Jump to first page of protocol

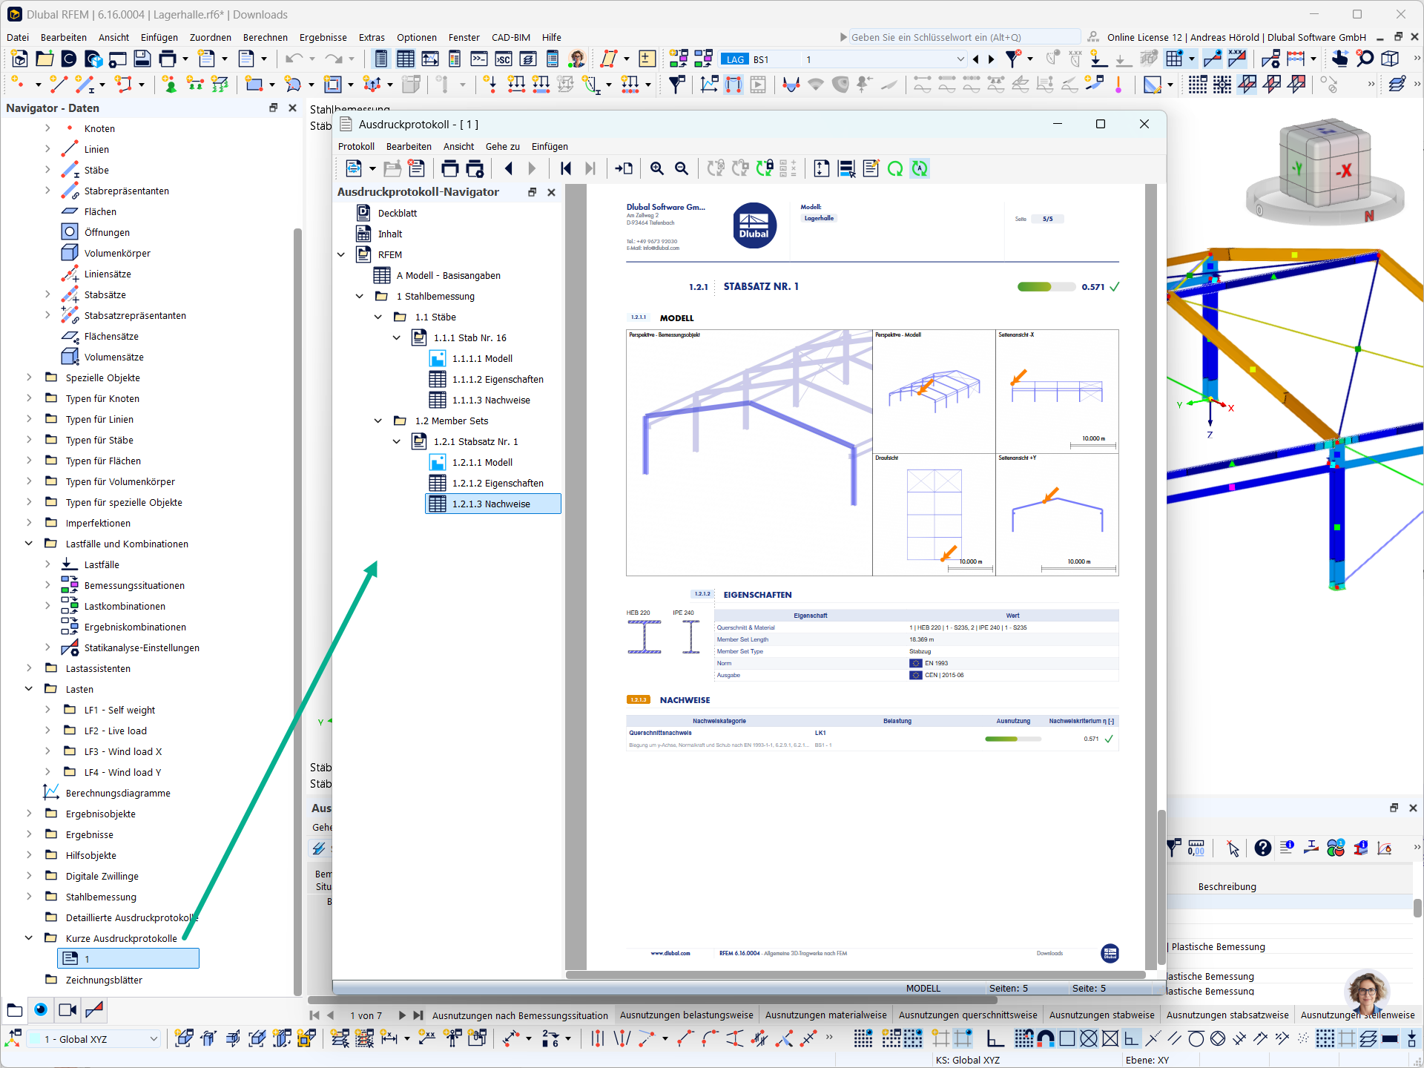click(x=566, y=168)
